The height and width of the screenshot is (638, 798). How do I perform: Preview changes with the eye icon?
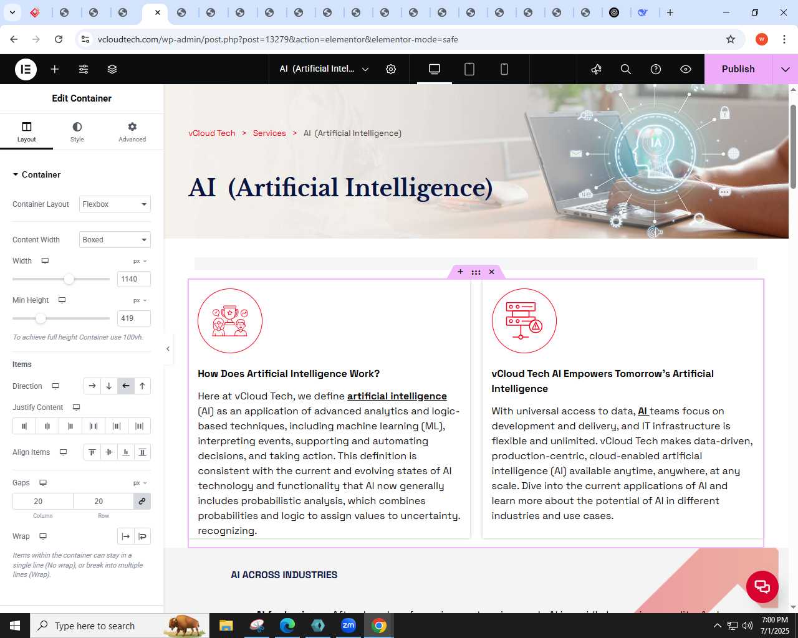click(x=686, y=69)
